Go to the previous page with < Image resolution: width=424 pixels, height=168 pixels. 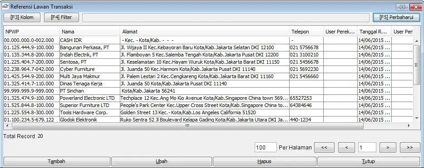point(346,147)
